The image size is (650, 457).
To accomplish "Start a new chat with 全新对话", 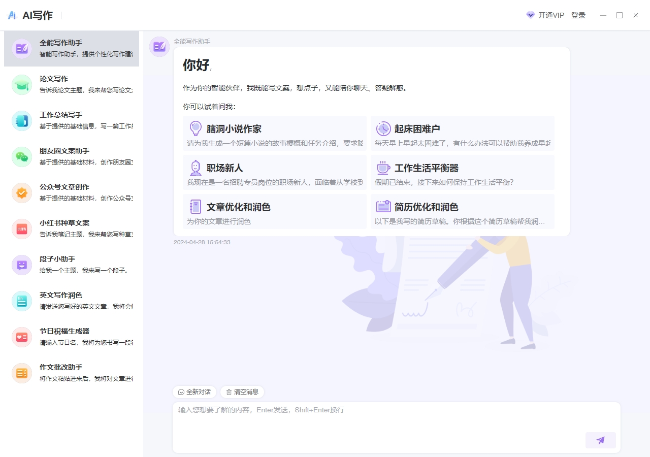I will coord(194,392).
